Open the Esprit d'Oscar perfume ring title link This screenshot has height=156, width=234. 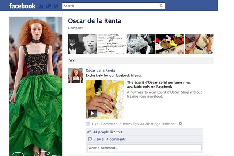tap(159, 84)
